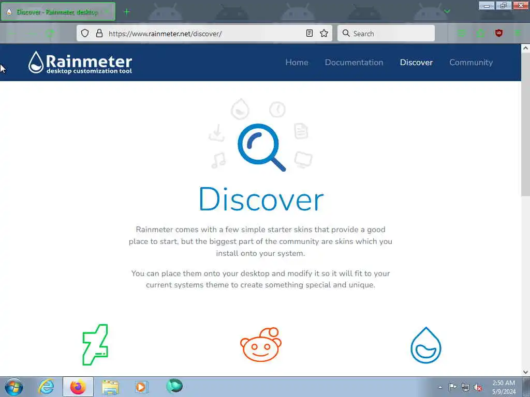This screenshot has width=530, height=397.
Task: Open Windows Explorer from the taskbar
Action: point(110,387)
